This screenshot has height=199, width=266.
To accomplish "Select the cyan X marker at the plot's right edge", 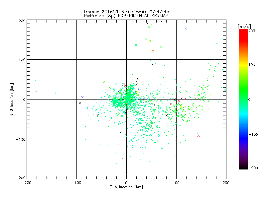I will point(225,90).
